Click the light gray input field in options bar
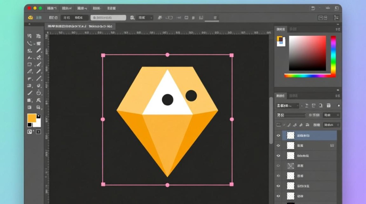Image resolution: width=366 pixels, height=204 pixels. click(x=108, y=18)
